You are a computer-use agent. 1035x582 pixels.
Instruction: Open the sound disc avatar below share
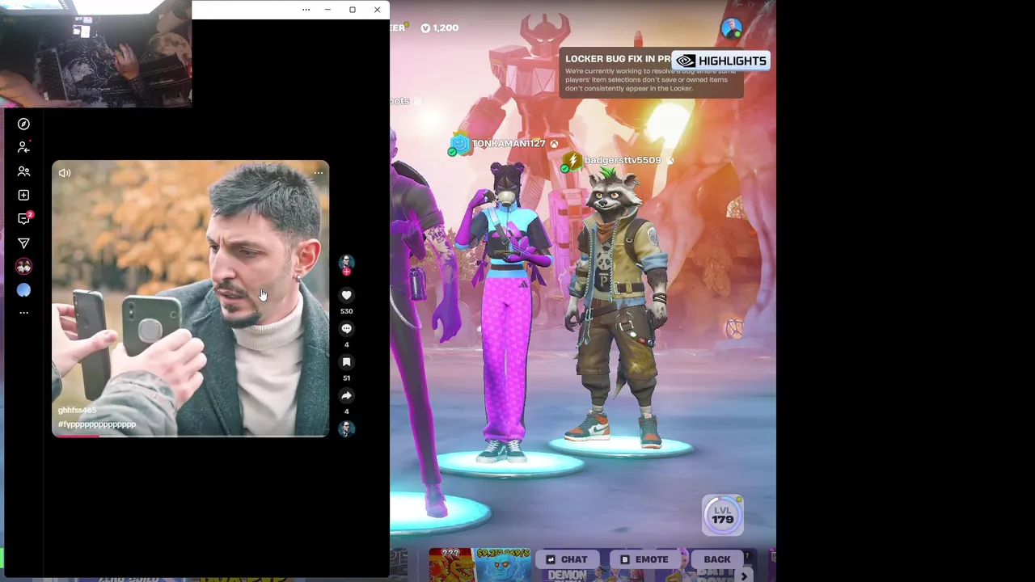[346, 428]
